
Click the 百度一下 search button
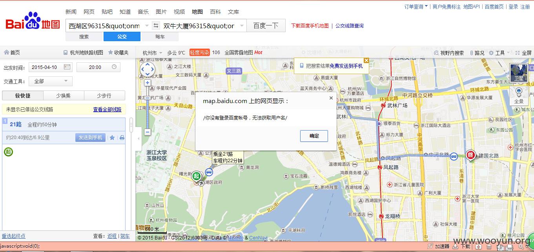pos(266,25)
